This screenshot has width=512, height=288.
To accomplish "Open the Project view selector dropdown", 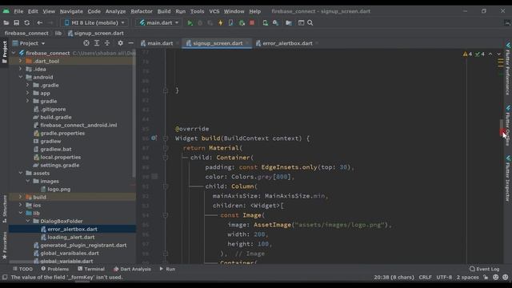I will (29, 43).
